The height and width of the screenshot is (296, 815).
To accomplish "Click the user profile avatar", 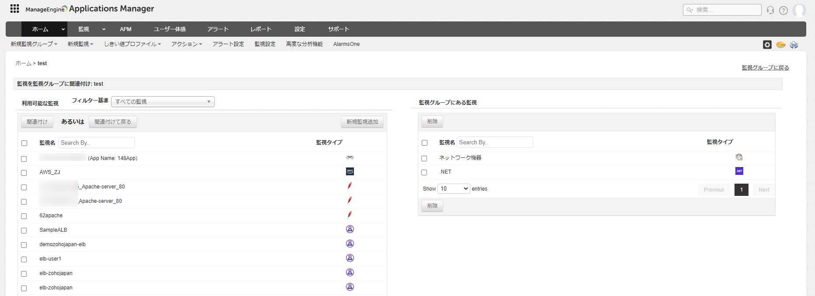I will [x=799, y=10].
